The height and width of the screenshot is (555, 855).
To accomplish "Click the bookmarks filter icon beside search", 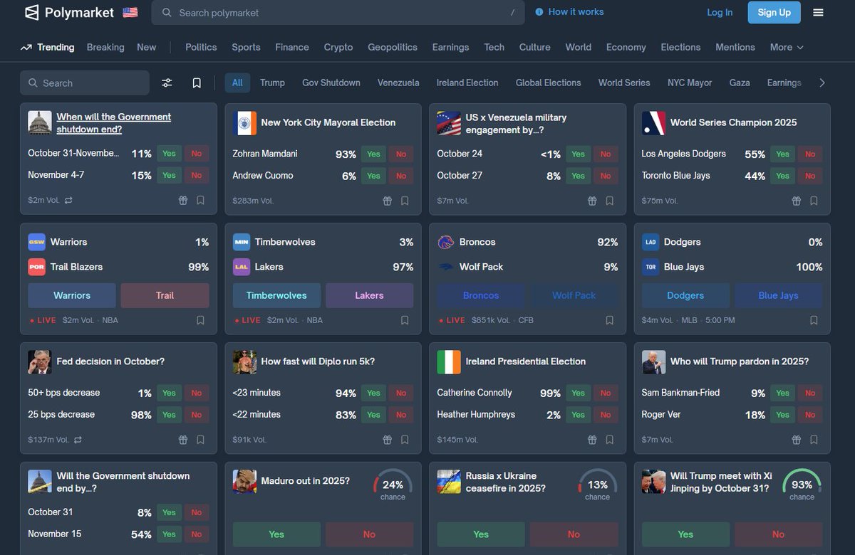I will pyautogui.click(x=197, y=83).
